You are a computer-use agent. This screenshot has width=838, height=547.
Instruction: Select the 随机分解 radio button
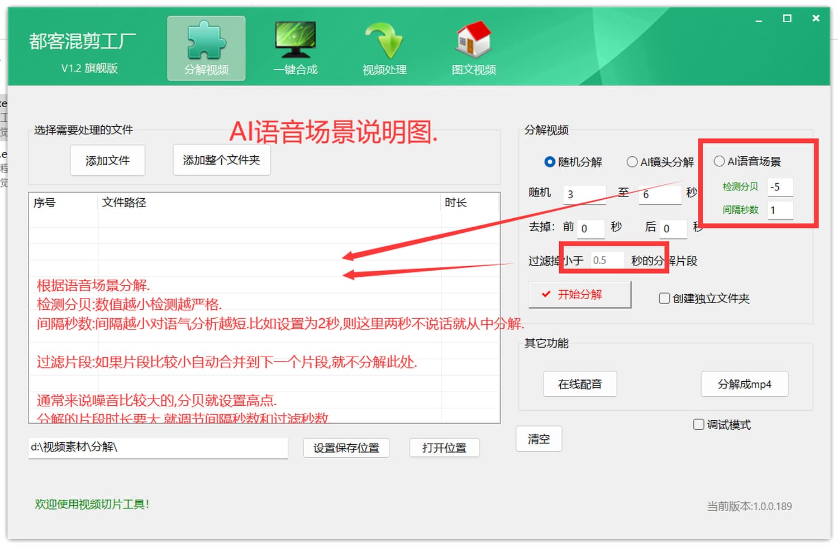[550, 162]
